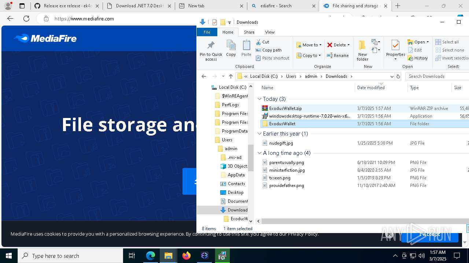Click Select all in the ribbon
The width and height of the screenshot is (469, 263).
pos(447,42)
